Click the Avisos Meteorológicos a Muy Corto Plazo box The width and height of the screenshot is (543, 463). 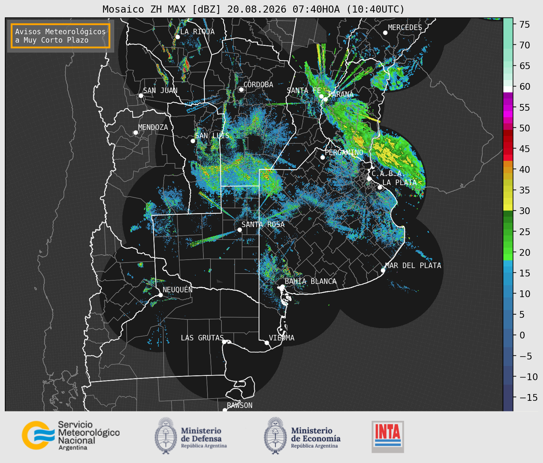[x=61, y=36]
